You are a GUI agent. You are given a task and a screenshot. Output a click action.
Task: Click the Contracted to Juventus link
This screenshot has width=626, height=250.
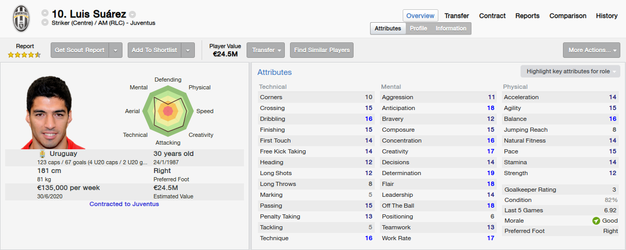pyautogui.click(x=124, y=204)
